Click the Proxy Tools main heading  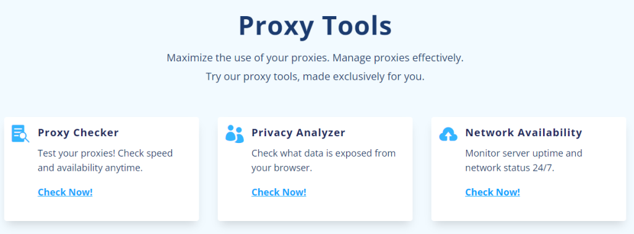315,26
